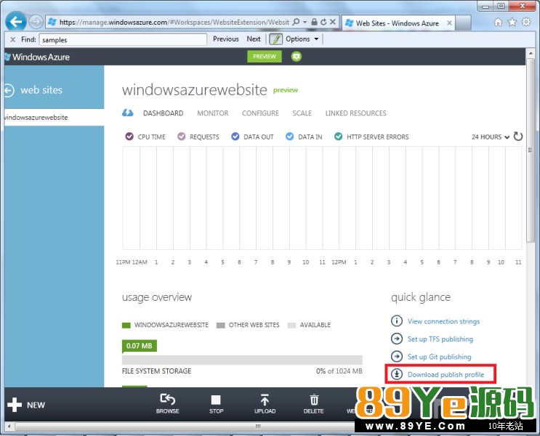The image size is (540, 436).
Task: Click the scroll up arrow on scrollbar
Action: pos(531,53)
